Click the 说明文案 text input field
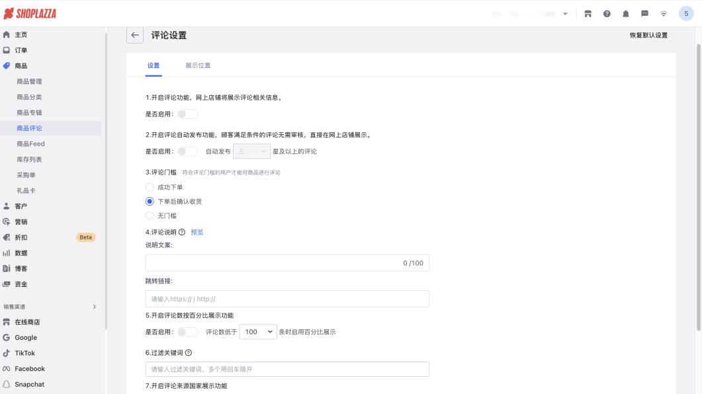702x394 pixels. point(286,262)
